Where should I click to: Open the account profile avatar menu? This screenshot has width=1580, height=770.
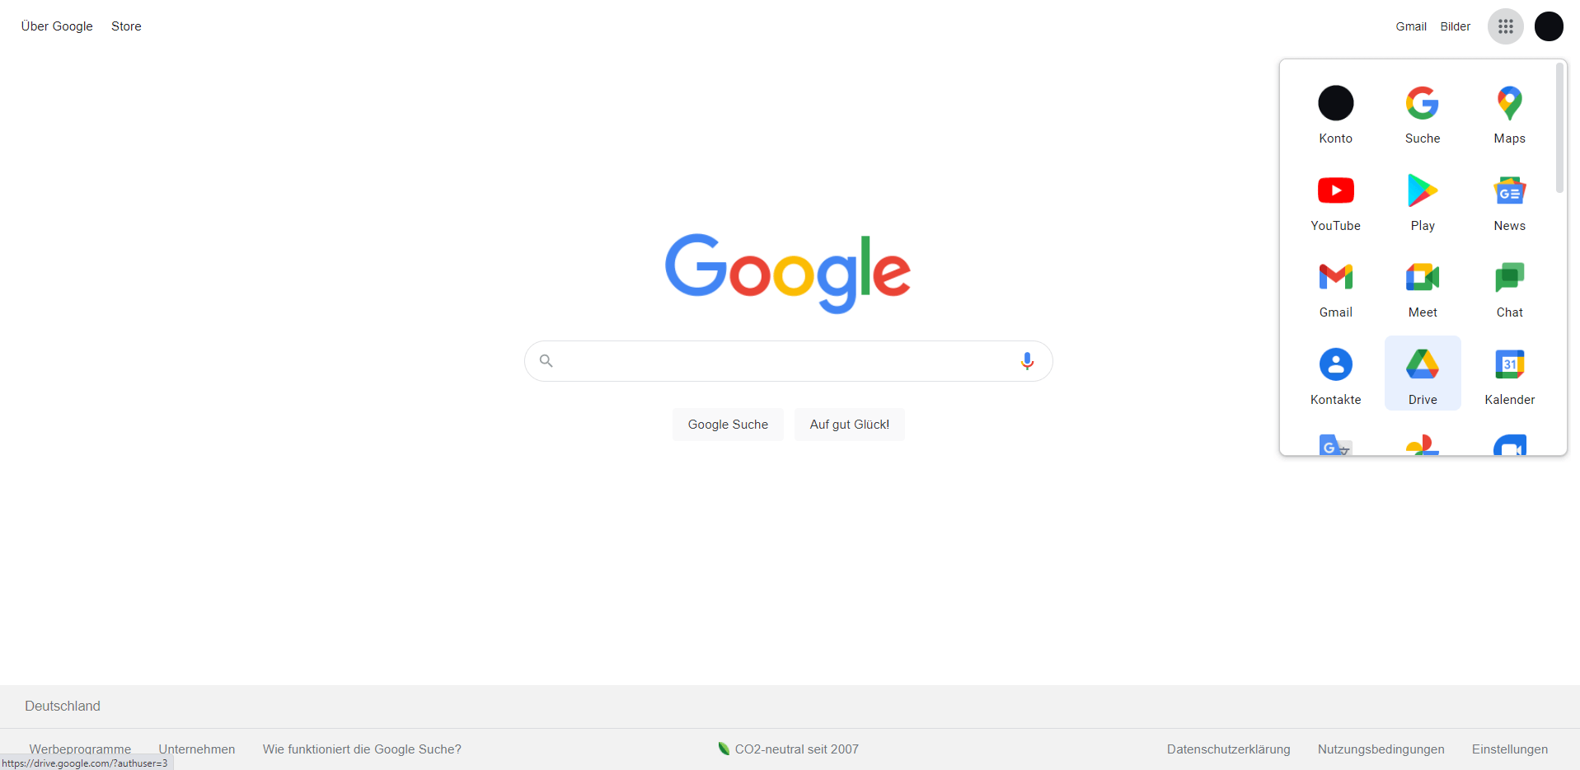tap(1549, 26)
